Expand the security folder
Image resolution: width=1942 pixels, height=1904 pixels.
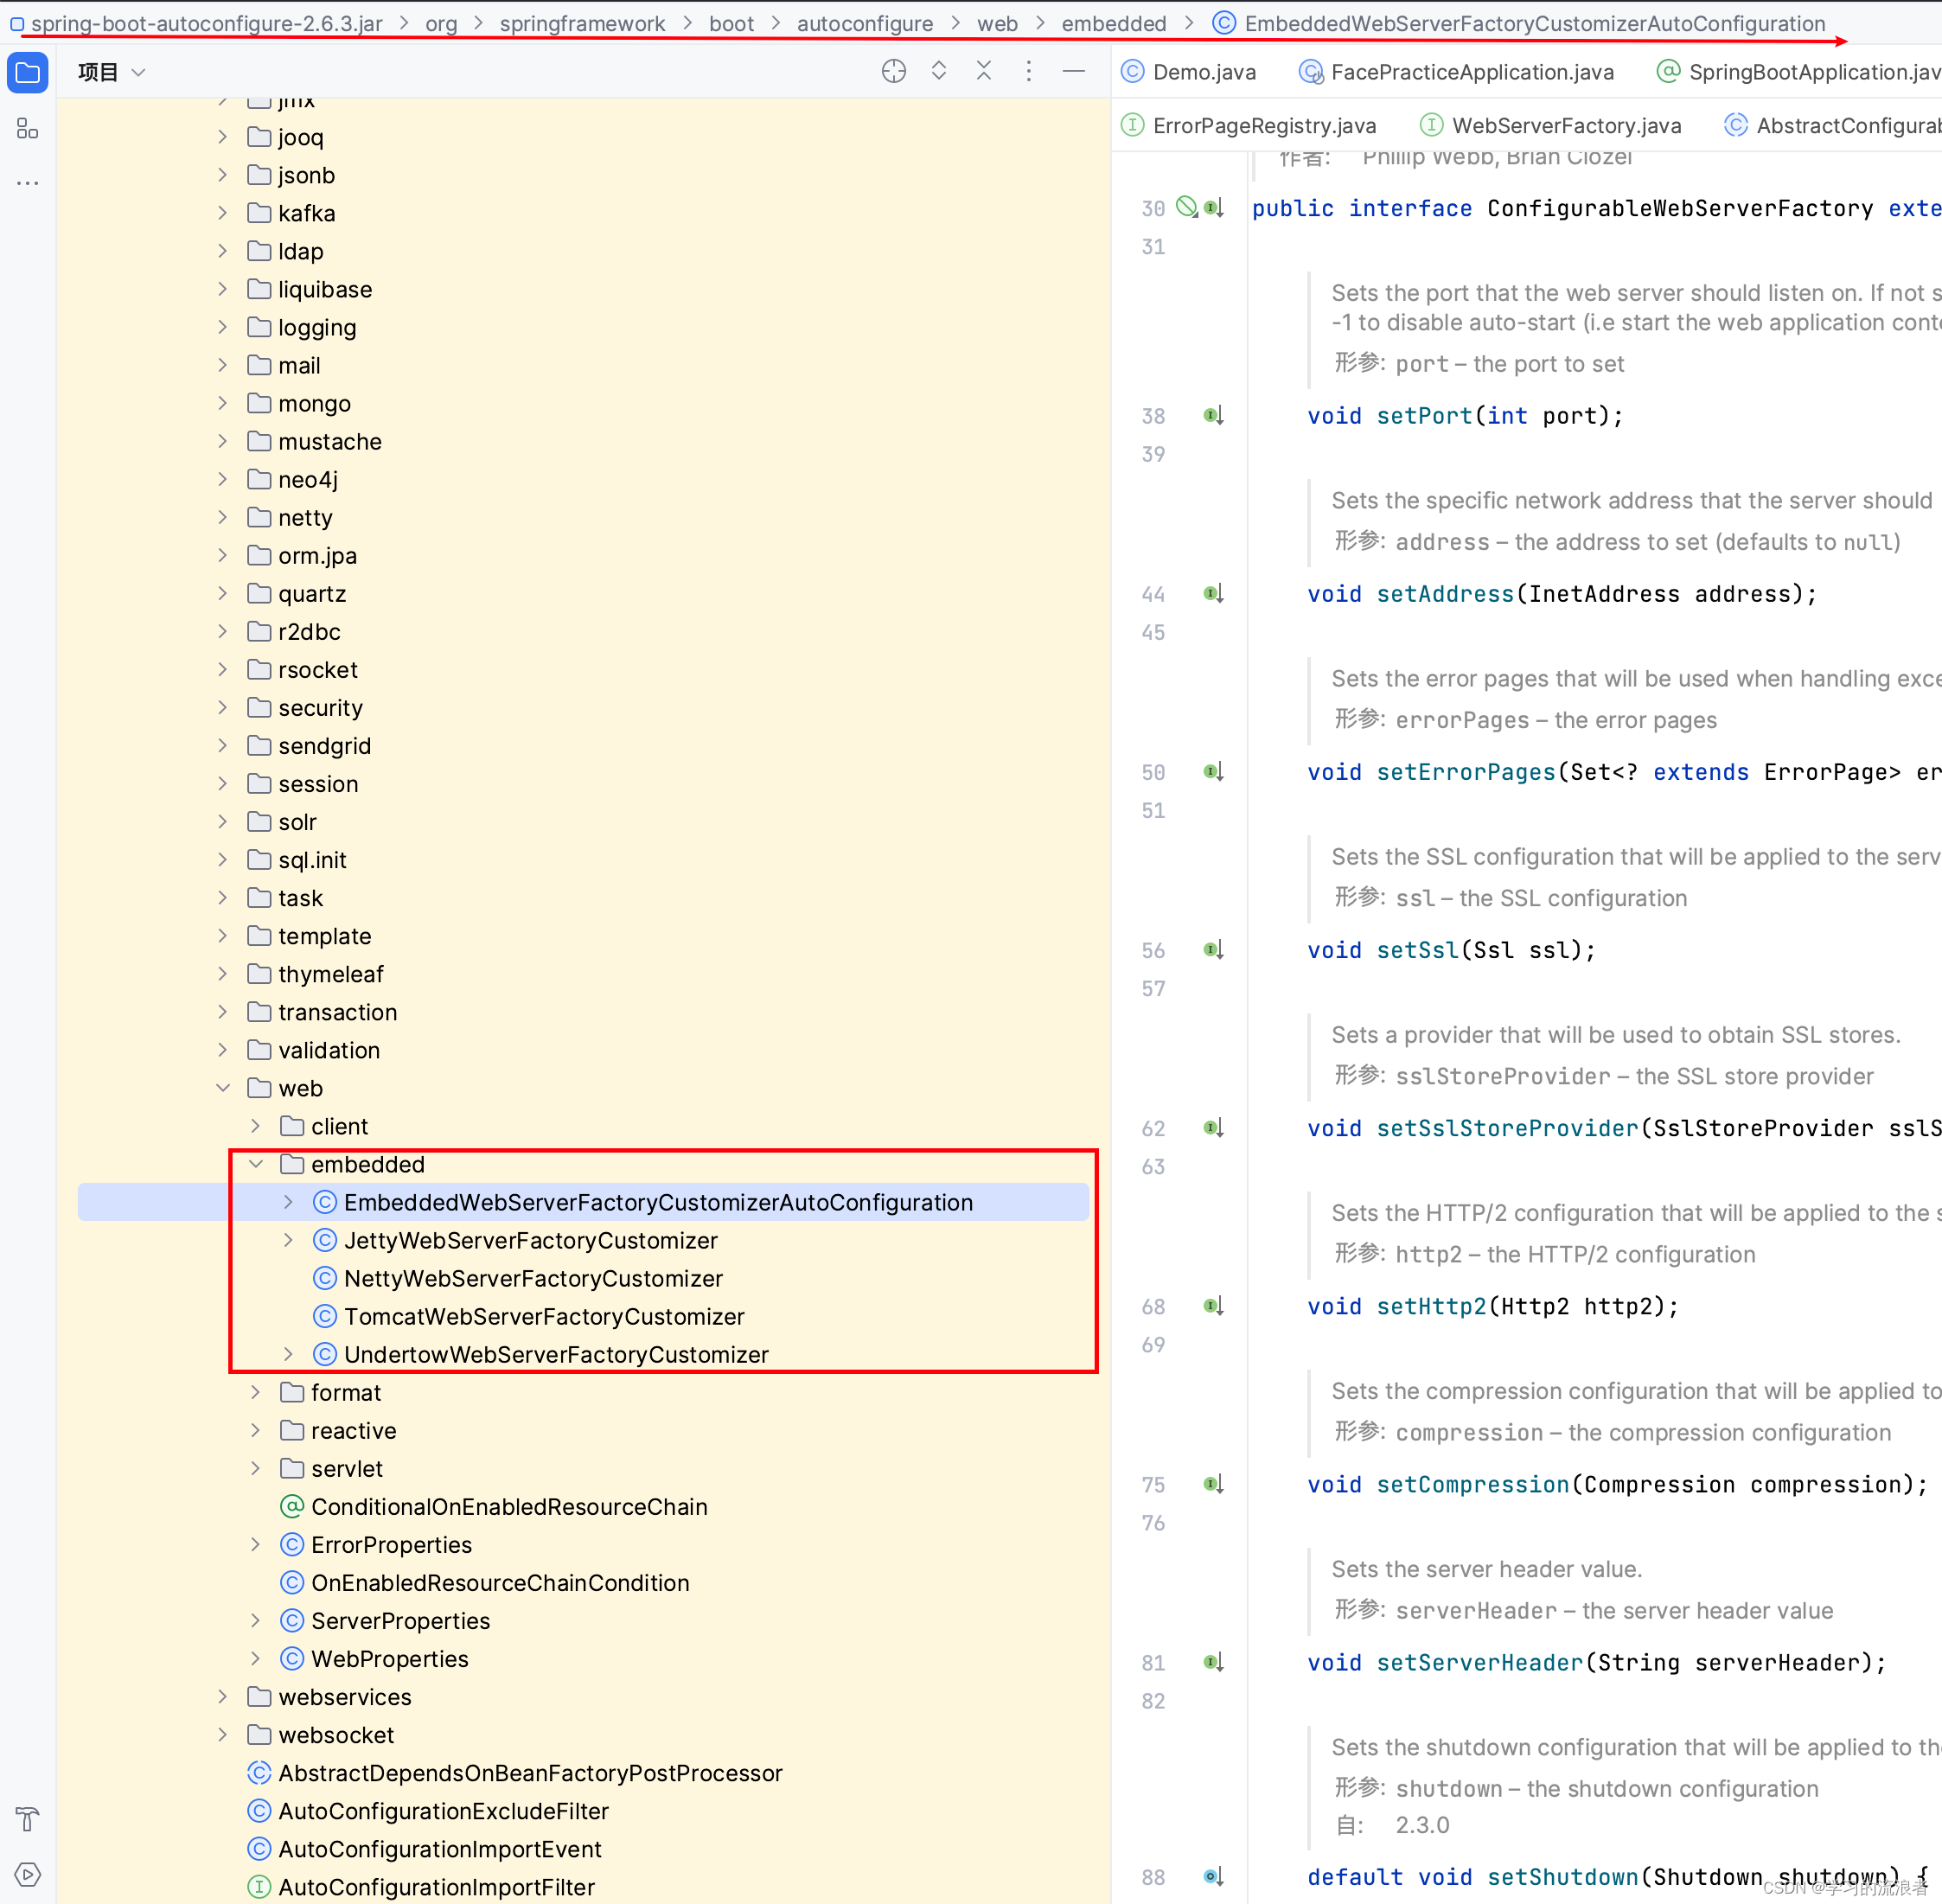pos(223,707)
